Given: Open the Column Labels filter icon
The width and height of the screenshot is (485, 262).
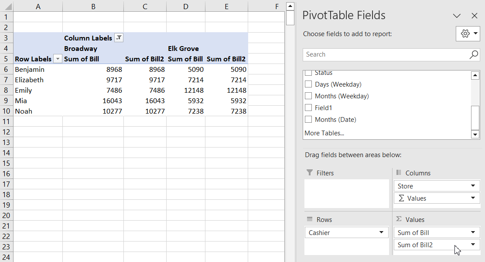Looking at the screenshot, I should tap(119, 37).
